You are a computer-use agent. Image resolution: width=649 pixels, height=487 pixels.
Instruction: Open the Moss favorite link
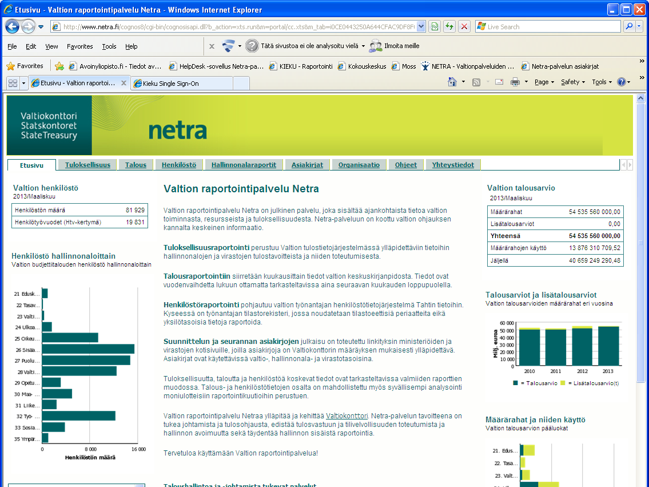pos(404,66)
